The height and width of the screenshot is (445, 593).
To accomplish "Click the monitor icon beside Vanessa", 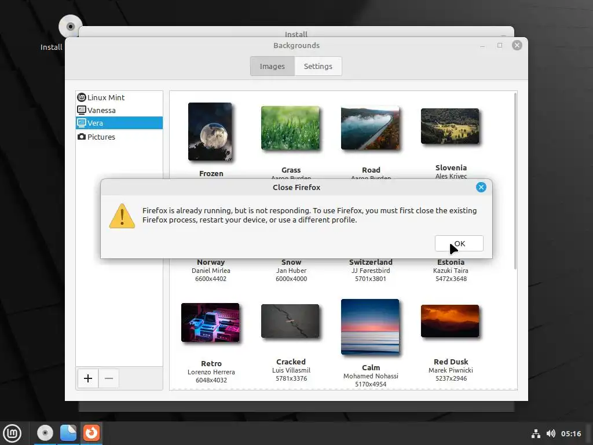I will click(x=81, y=110).
